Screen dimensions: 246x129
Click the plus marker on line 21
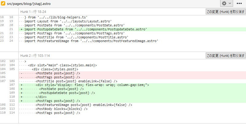coord(22,29)
